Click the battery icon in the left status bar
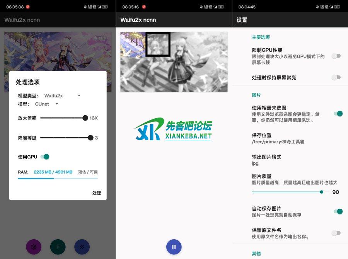The height and width of the screenshot is (259, 348). click(x=105, y=7)
